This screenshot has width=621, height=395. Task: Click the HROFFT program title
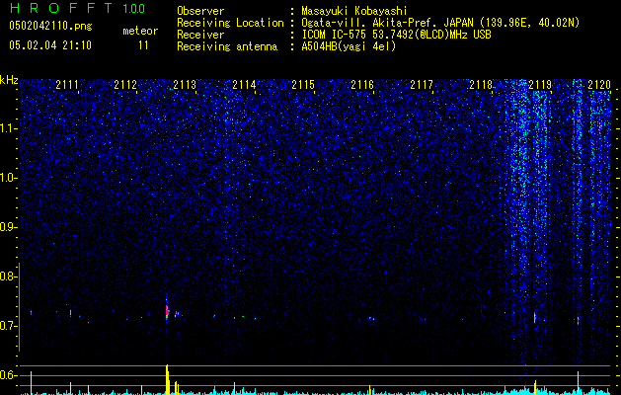click(62, 8)
